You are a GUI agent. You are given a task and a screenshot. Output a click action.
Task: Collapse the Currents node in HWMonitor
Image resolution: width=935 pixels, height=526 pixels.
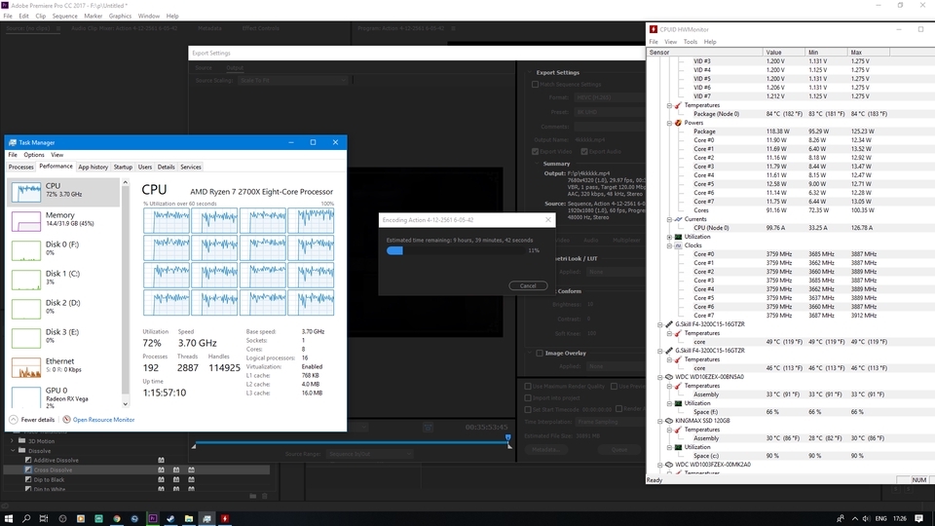(669, 219)
